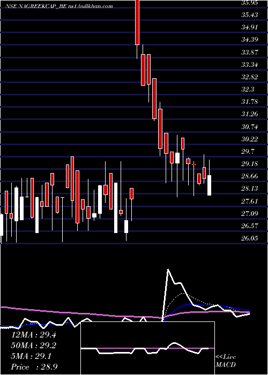Click the 5MA : 29.1 reading
This screenshot has height=375, width=268.
click(x=31, y=356)
